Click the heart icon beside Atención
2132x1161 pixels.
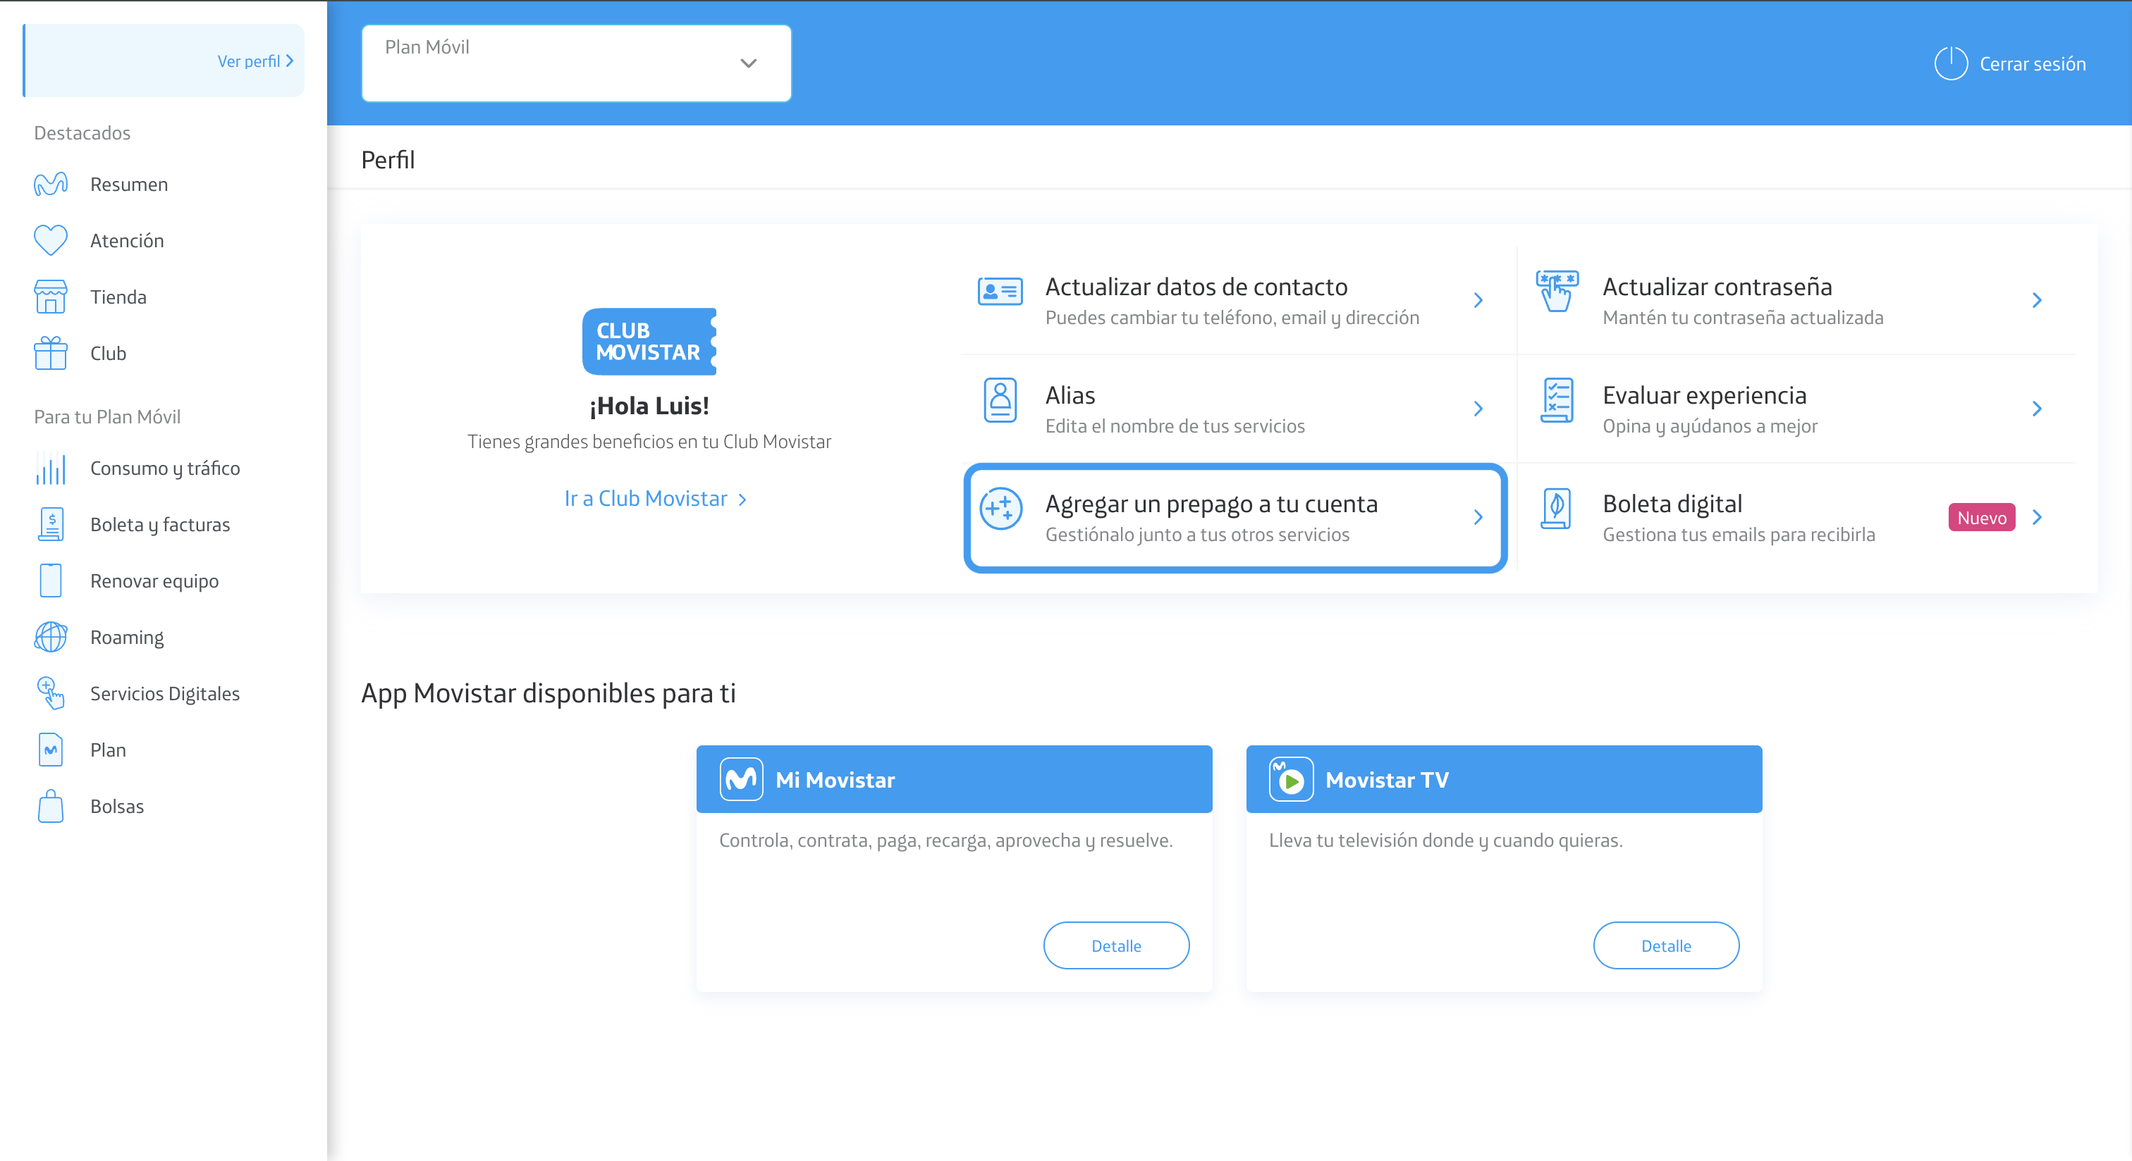point(51,240)
